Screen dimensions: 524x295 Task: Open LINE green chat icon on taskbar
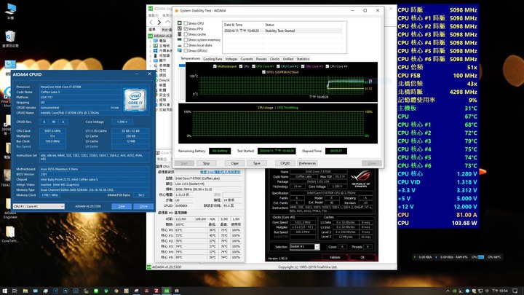[x=96, y=291]
